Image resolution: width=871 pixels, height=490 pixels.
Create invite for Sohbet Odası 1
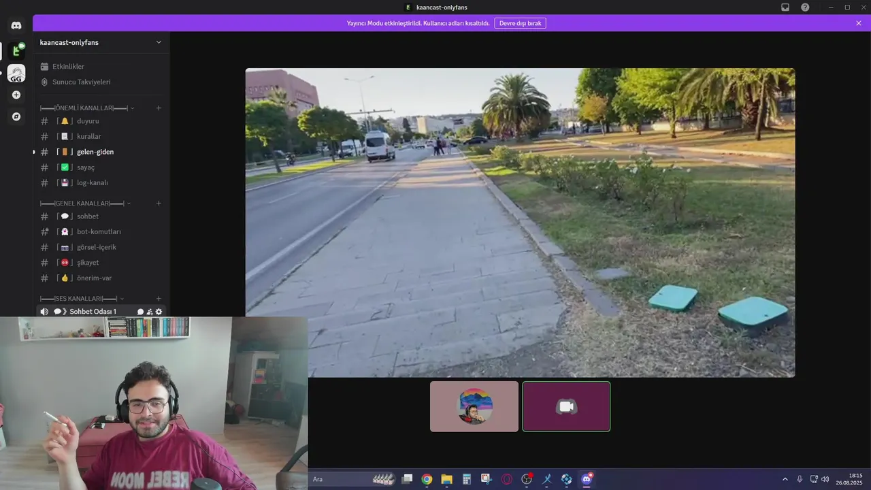click(x=150, y=312)
